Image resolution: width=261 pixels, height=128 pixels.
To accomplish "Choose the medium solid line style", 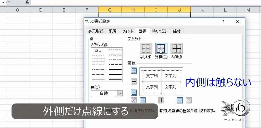I will pyautogui.click(x=115, y=69).
